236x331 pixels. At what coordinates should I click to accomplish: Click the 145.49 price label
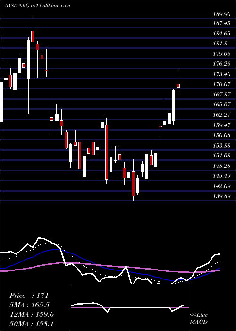point(222,176)
